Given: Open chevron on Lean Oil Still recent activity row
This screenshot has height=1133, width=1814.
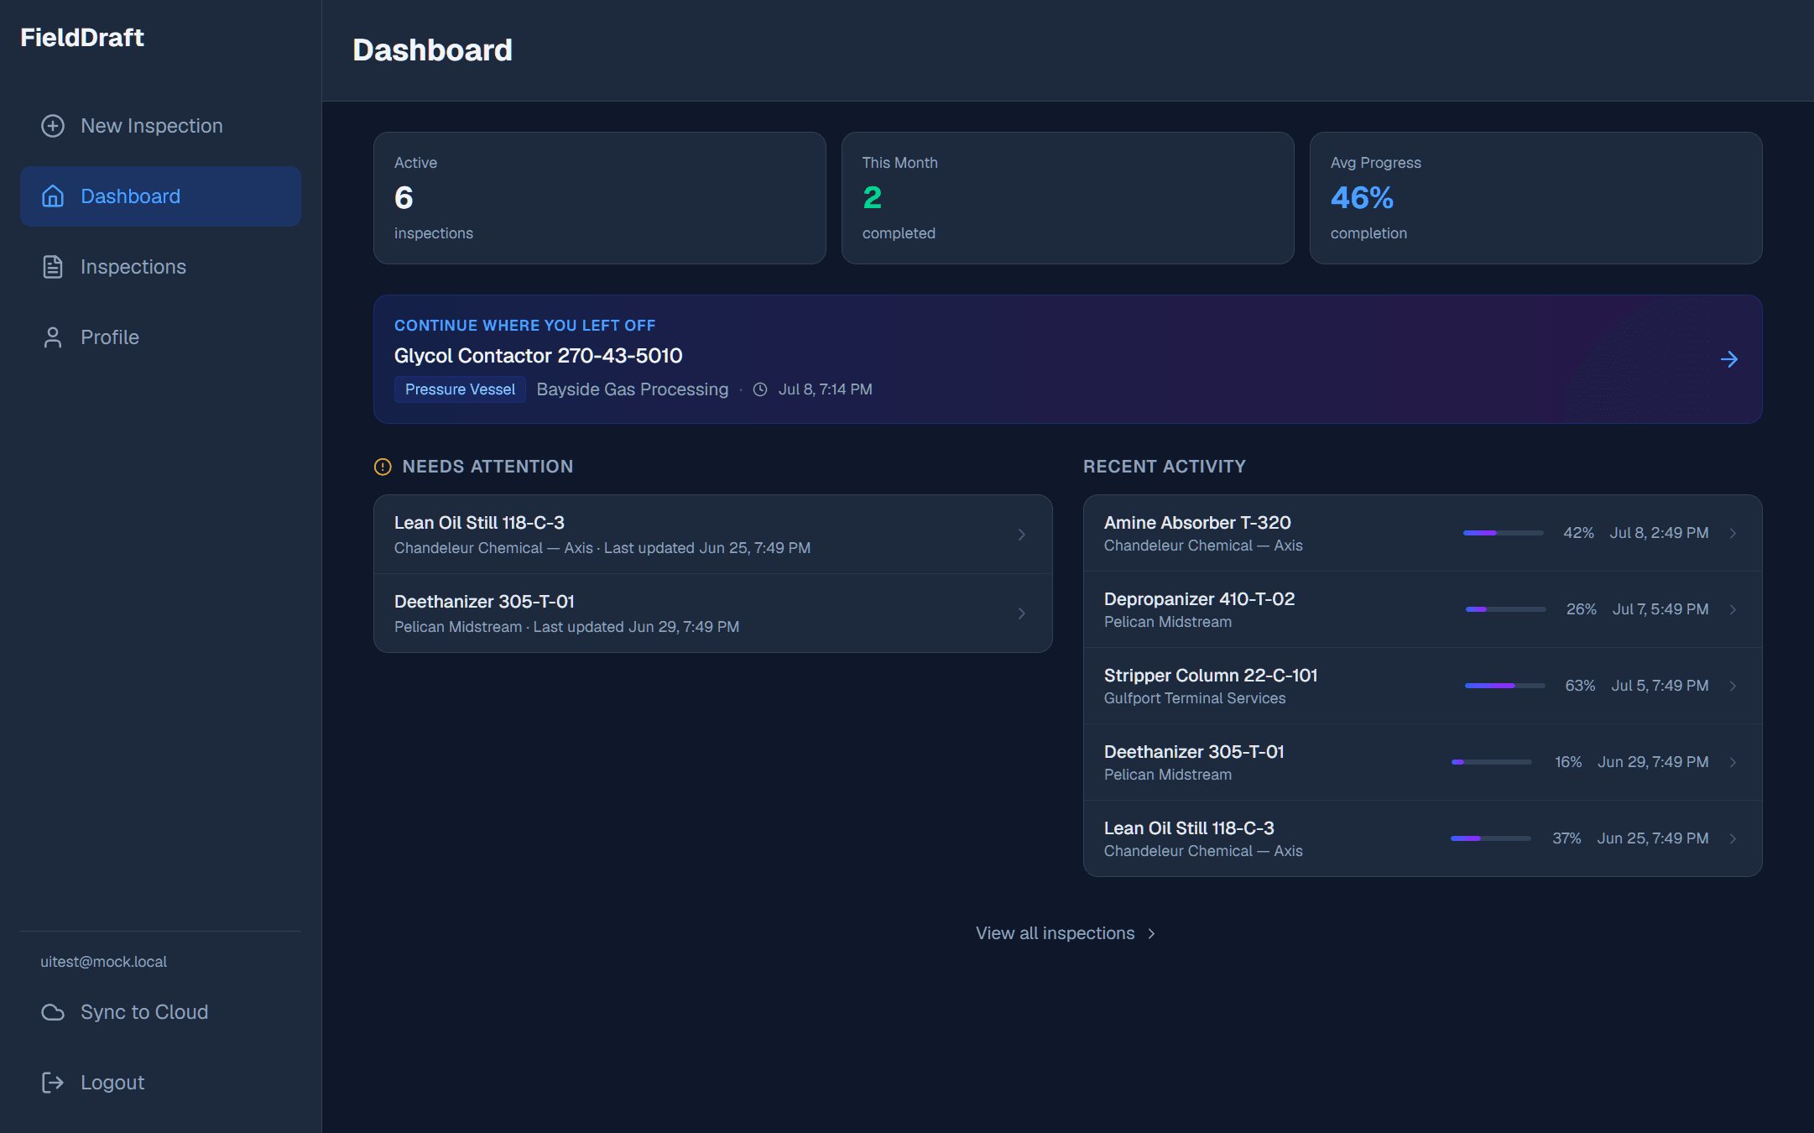Looking at the screenshot, I should [x=1733, y=838].
